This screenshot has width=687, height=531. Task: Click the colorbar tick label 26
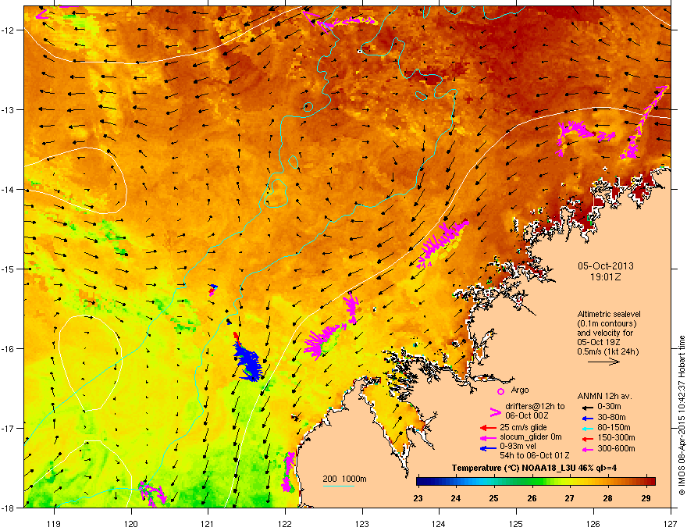pos(532,498)
